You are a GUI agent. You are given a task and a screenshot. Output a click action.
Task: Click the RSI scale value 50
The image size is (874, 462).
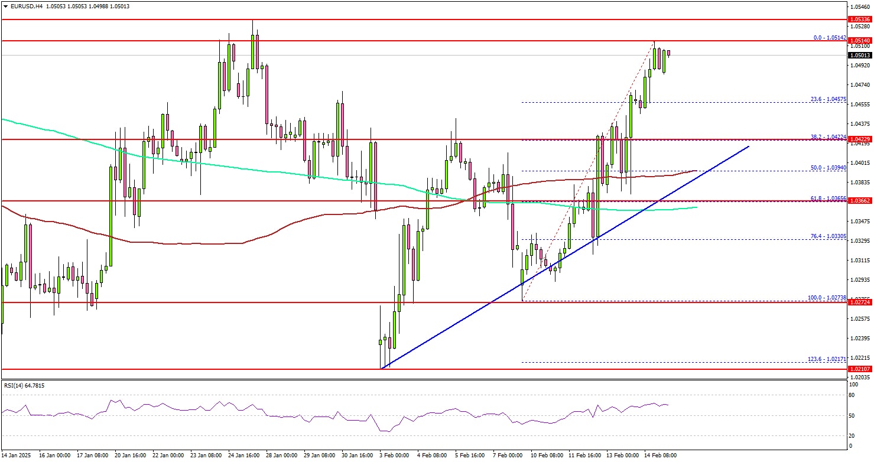[x=852, y=416]
